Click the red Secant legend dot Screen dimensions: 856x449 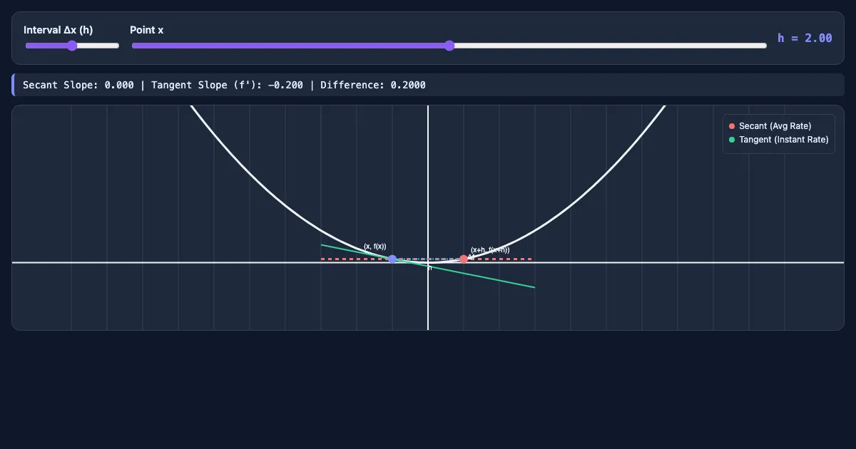tap(732, 126)
